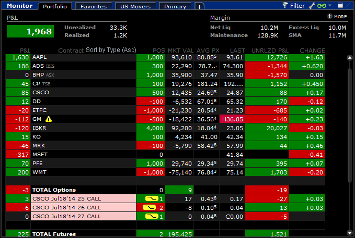
Task: Add a new tab with the plus button
Action: 200,7
